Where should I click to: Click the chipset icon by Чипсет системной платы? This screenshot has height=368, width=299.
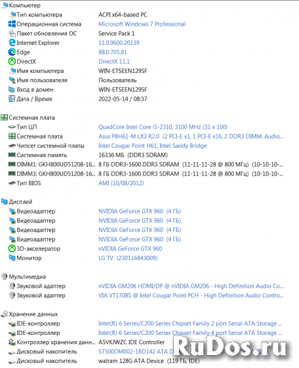pos(12,146)
